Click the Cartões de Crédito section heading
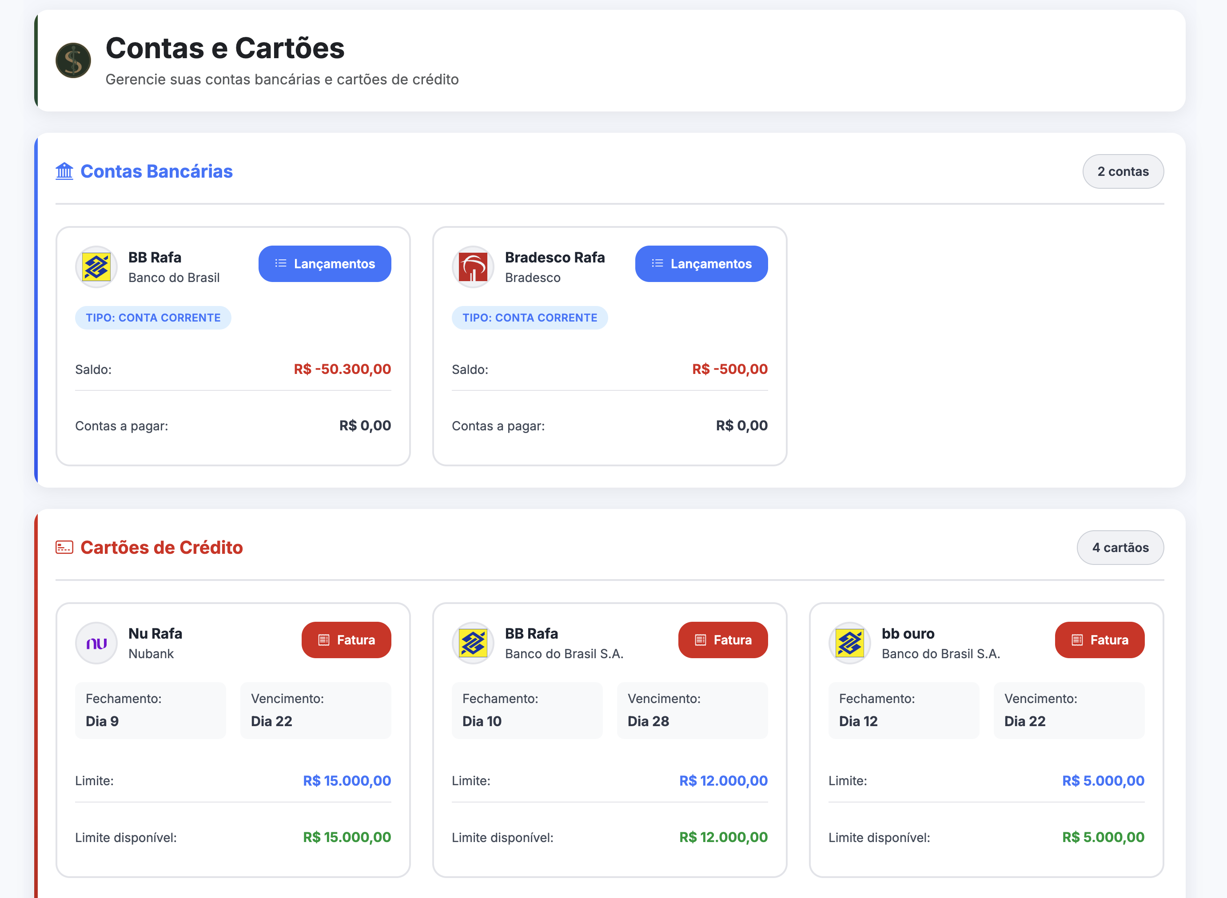 [x=161, y=548]
